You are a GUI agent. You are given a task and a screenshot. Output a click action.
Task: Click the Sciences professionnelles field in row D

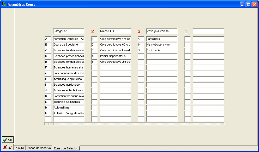(69, 56)
